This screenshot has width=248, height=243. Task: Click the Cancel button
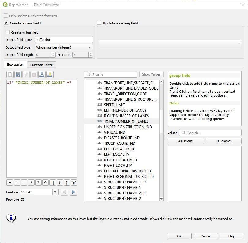(205, 236)
